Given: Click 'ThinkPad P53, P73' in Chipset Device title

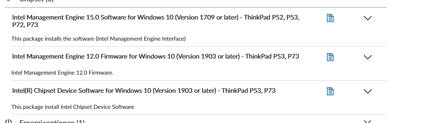Looking at the screenshot, I should (x=249, y=91).
